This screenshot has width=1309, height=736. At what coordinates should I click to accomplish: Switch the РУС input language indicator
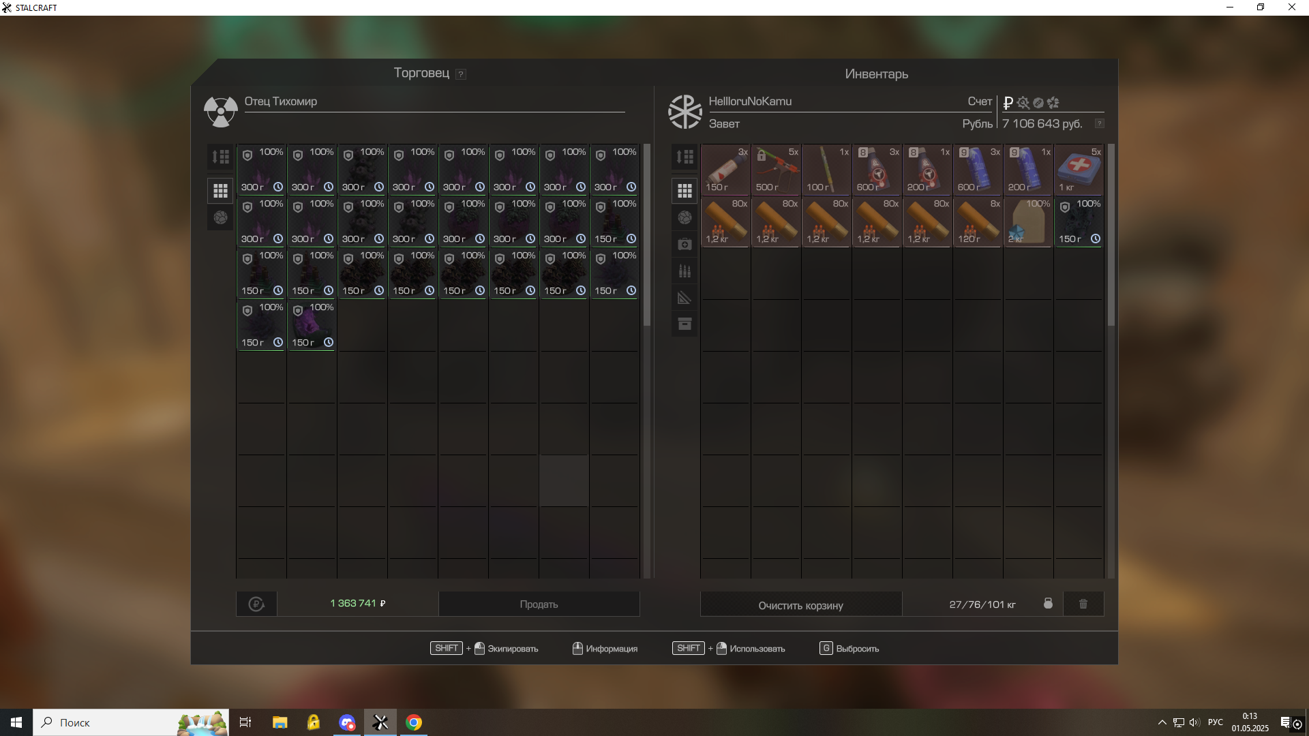click(1215, 722)
